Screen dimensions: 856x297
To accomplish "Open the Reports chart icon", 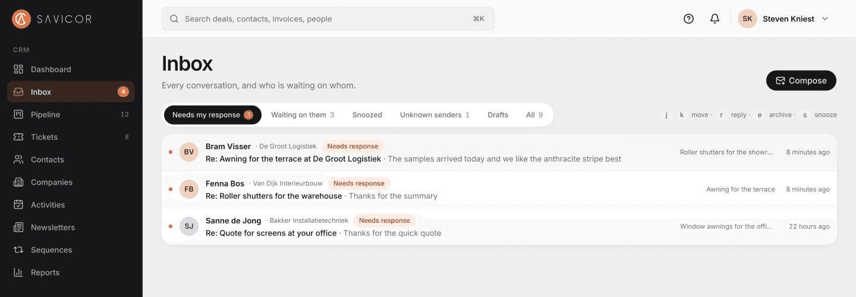I will point(18,273).
